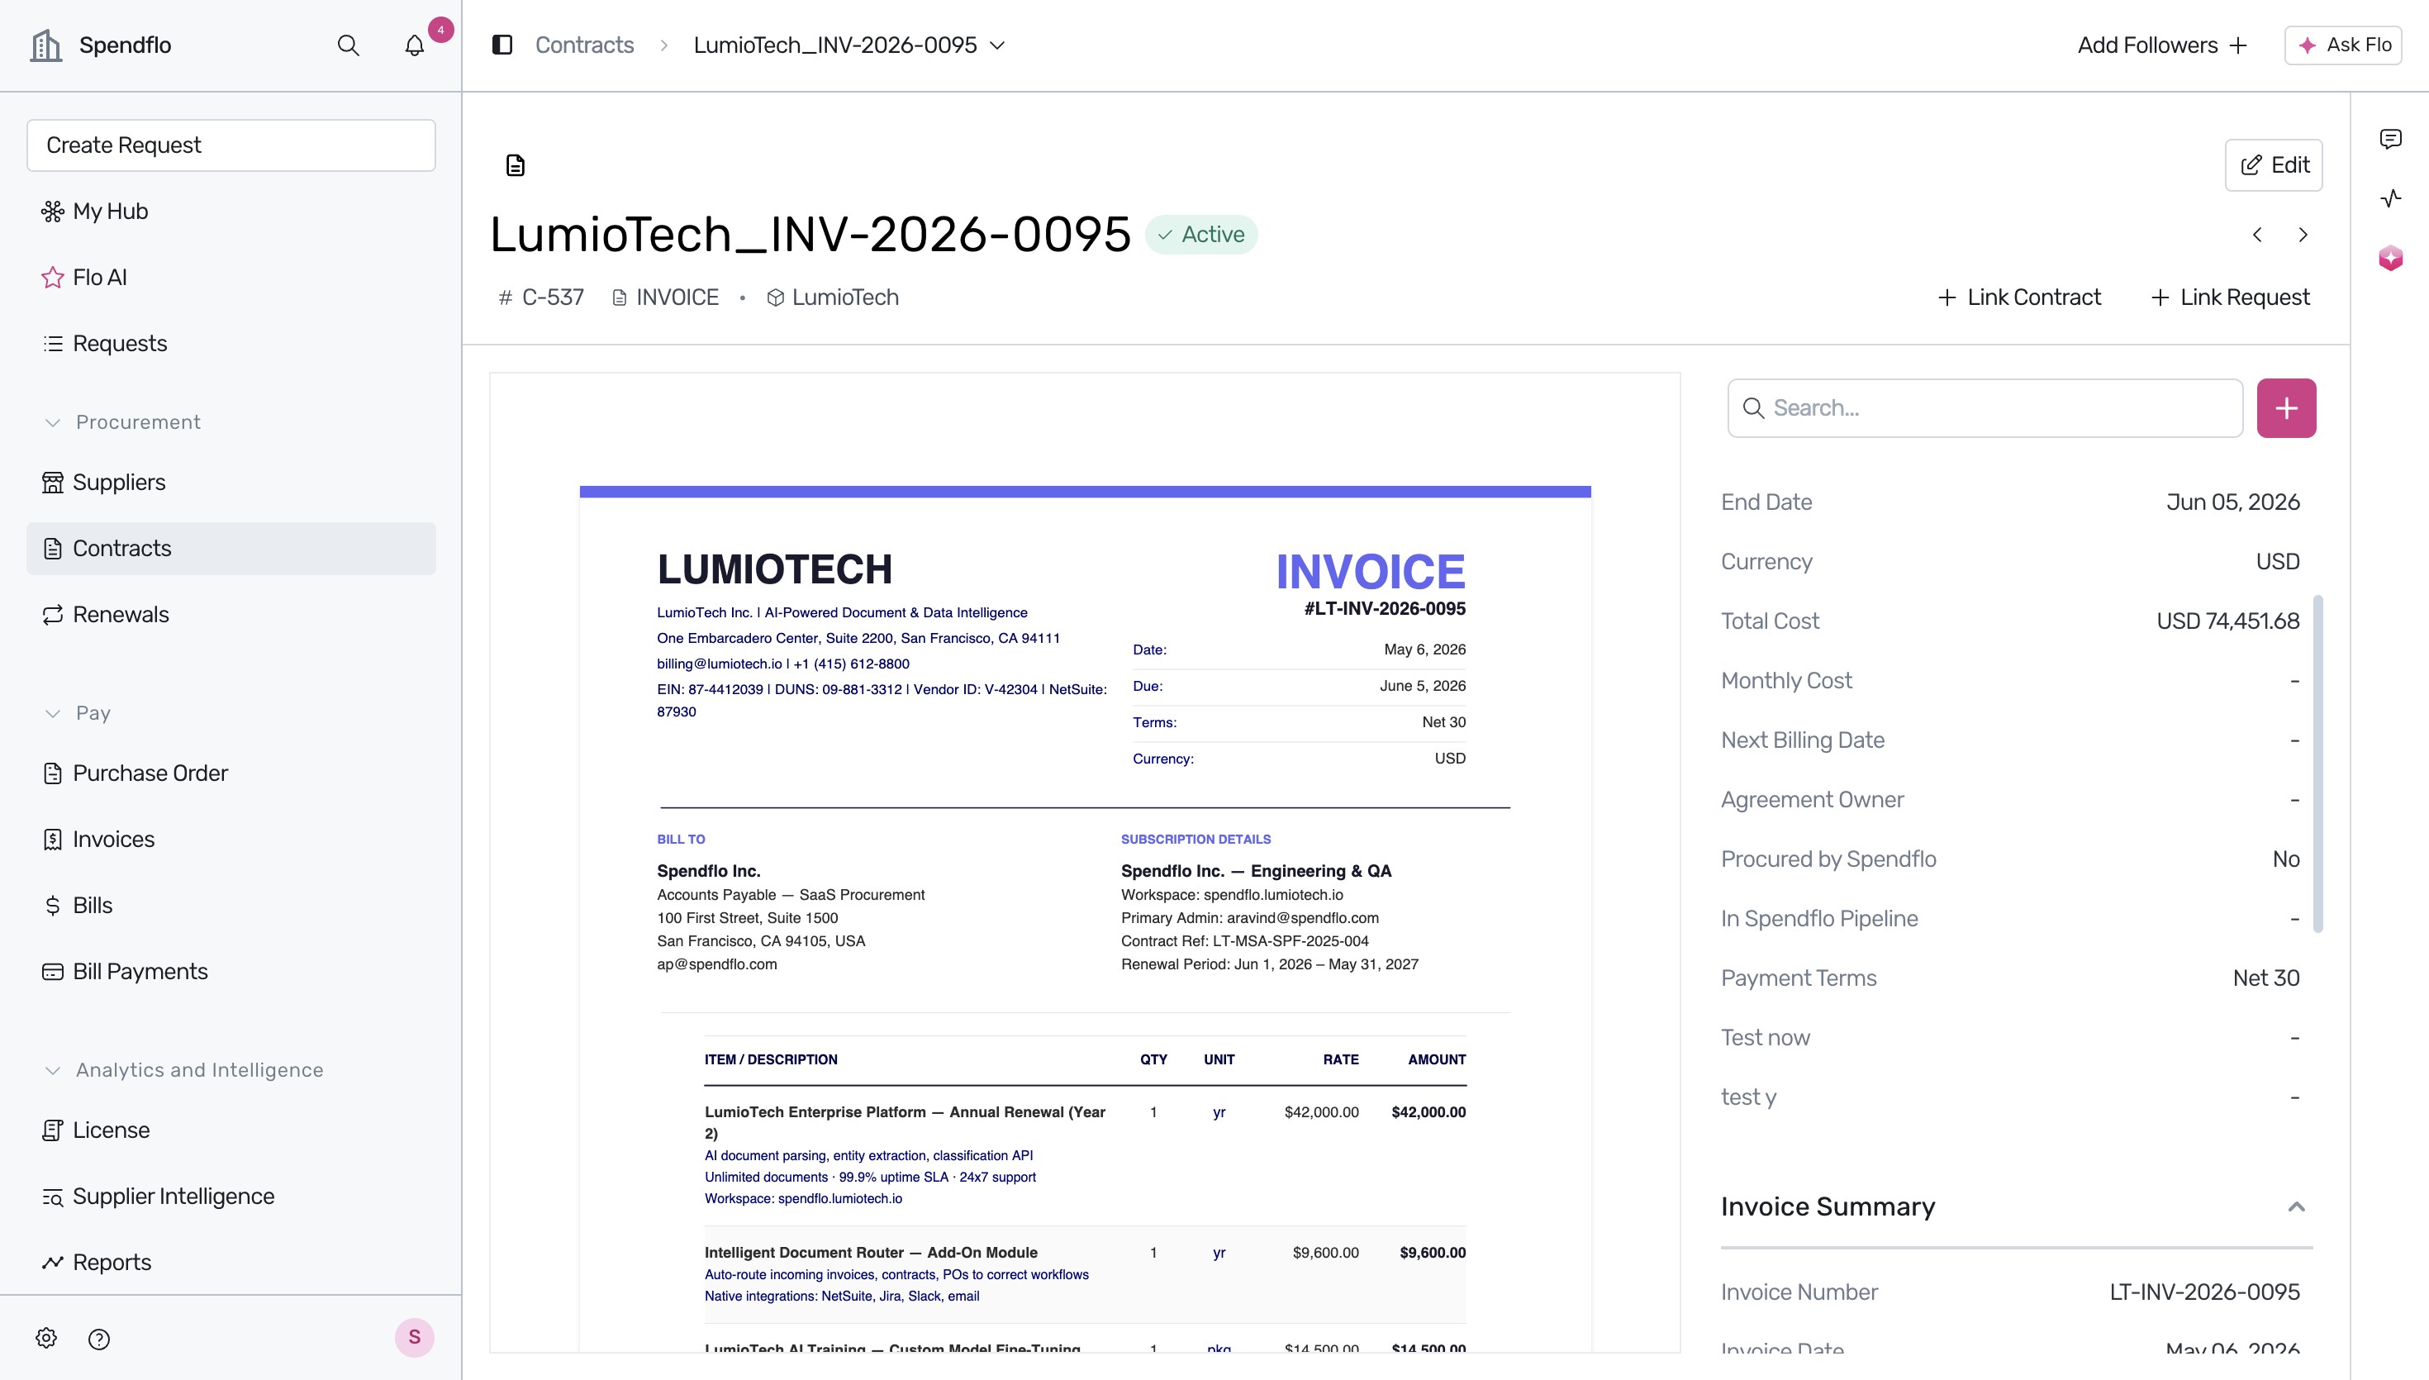
Task: Open the search magnifier in sidebar header
Action: coord(348,45)
